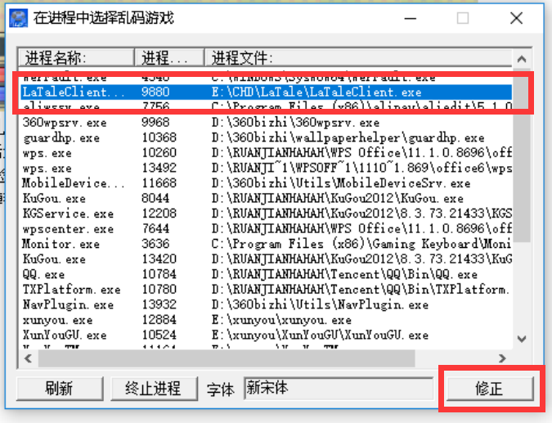The width and height of the screenshot is (552, 423).
Task: Click the E:\xunyou\xunyou.exe file path
Action: (281, 320)
